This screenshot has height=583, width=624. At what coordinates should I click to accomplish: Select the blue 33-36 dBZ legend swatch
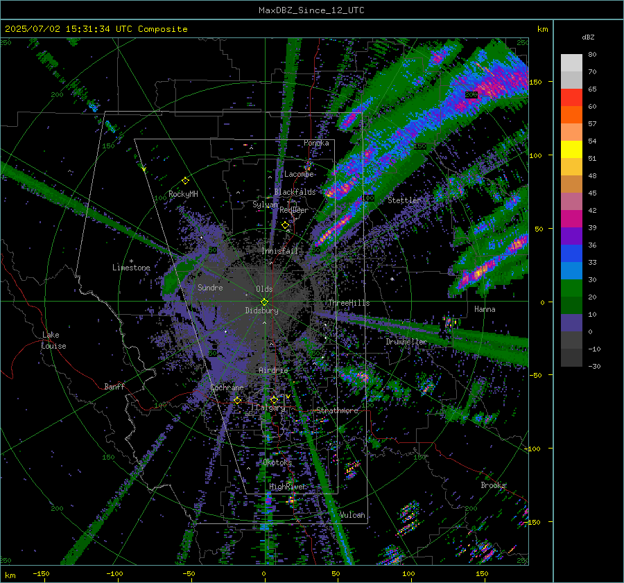pos(571,254)
